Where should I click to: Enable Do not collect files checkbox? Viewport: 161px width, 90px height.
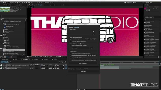[x=71, y=60]
